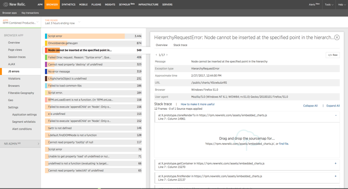348x189 pixels.
Task: Select the 'Script error' 3.44k row
Action: click(94, 36)
